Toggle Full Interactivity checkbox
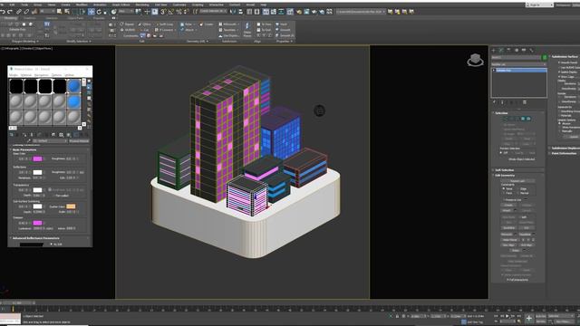The image size is (580, 326). click(507, 280)
